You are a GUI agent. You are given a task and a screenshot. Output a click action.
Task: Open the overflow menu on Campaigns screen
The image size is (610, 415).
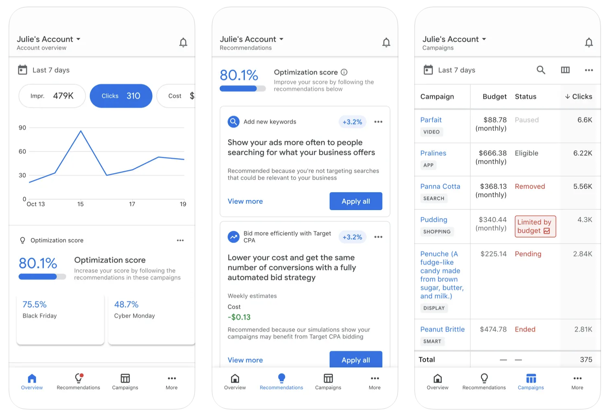click(588, 70)
